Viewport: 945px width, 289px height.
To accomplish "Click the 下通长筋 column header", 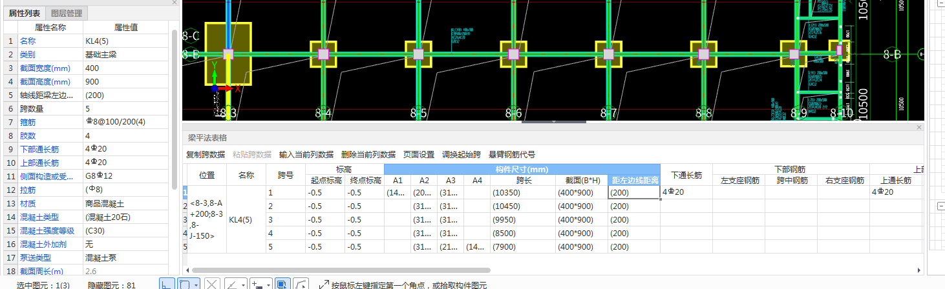I will coord(686,175).
